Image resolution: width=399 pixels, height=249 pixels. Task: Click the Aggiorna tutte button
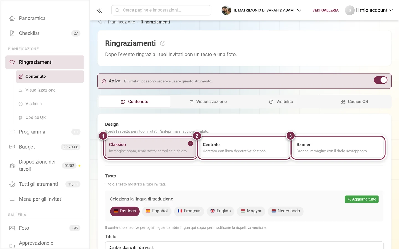pyautogui.click(x=362, y=199)
